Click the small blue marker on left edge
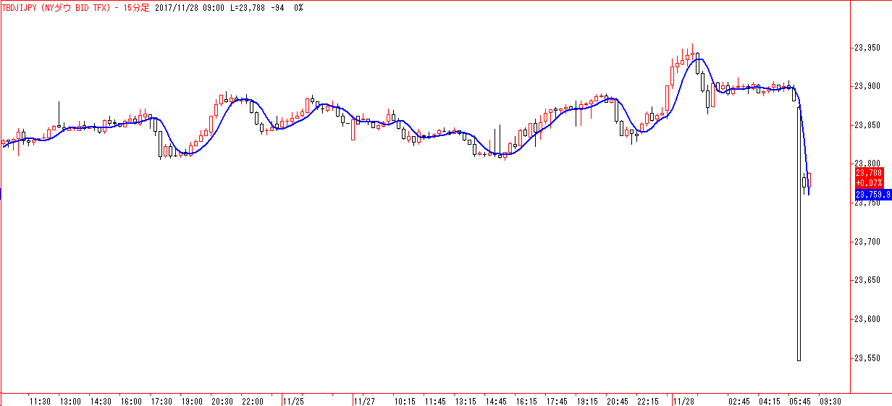The image size is (892, 406). point(1,193)
